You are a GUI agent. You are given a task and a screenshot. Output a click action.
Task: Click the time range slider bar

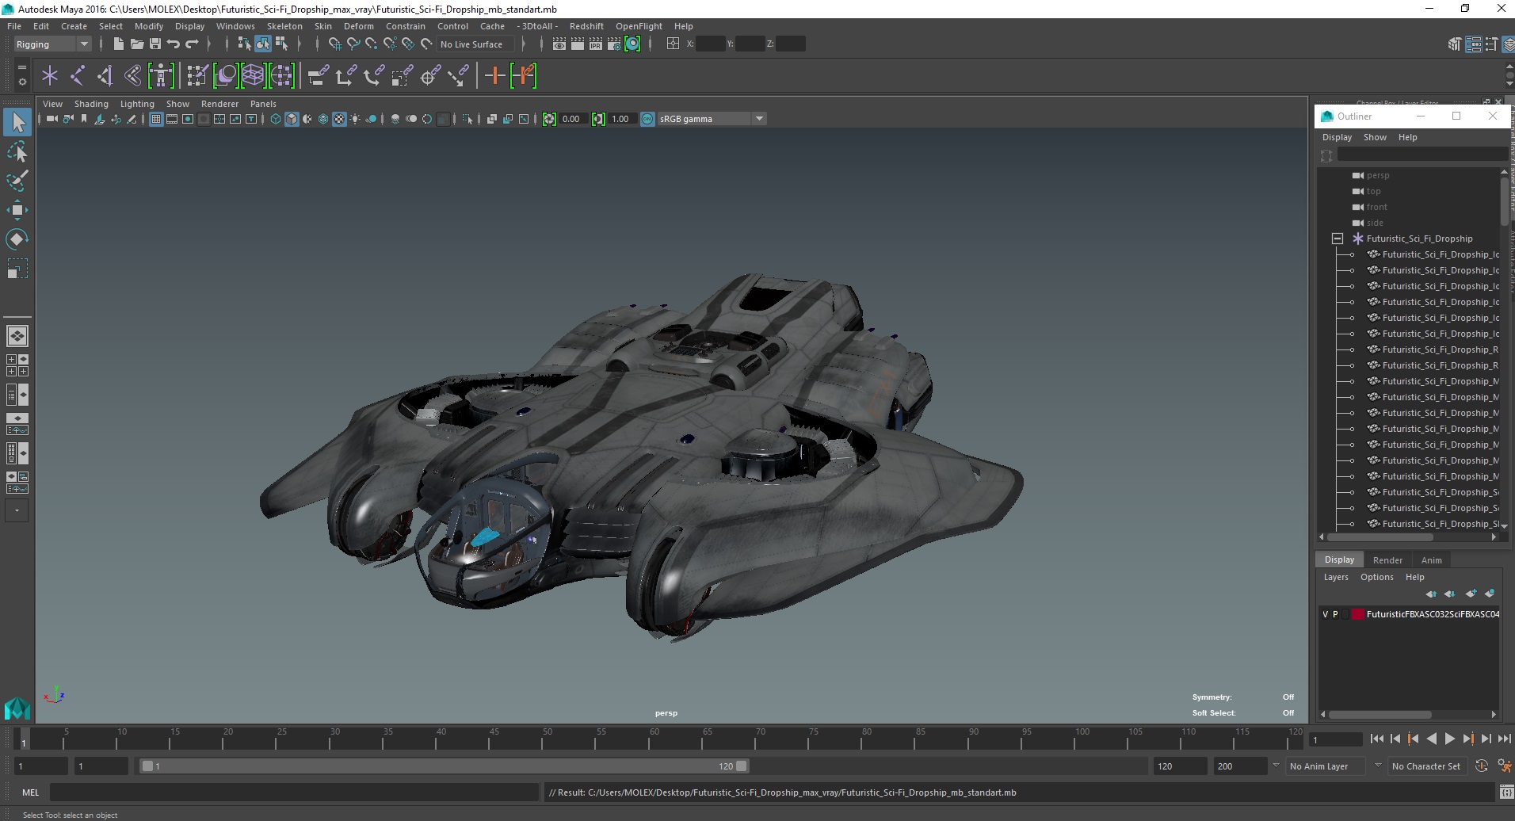pos(444,766)
